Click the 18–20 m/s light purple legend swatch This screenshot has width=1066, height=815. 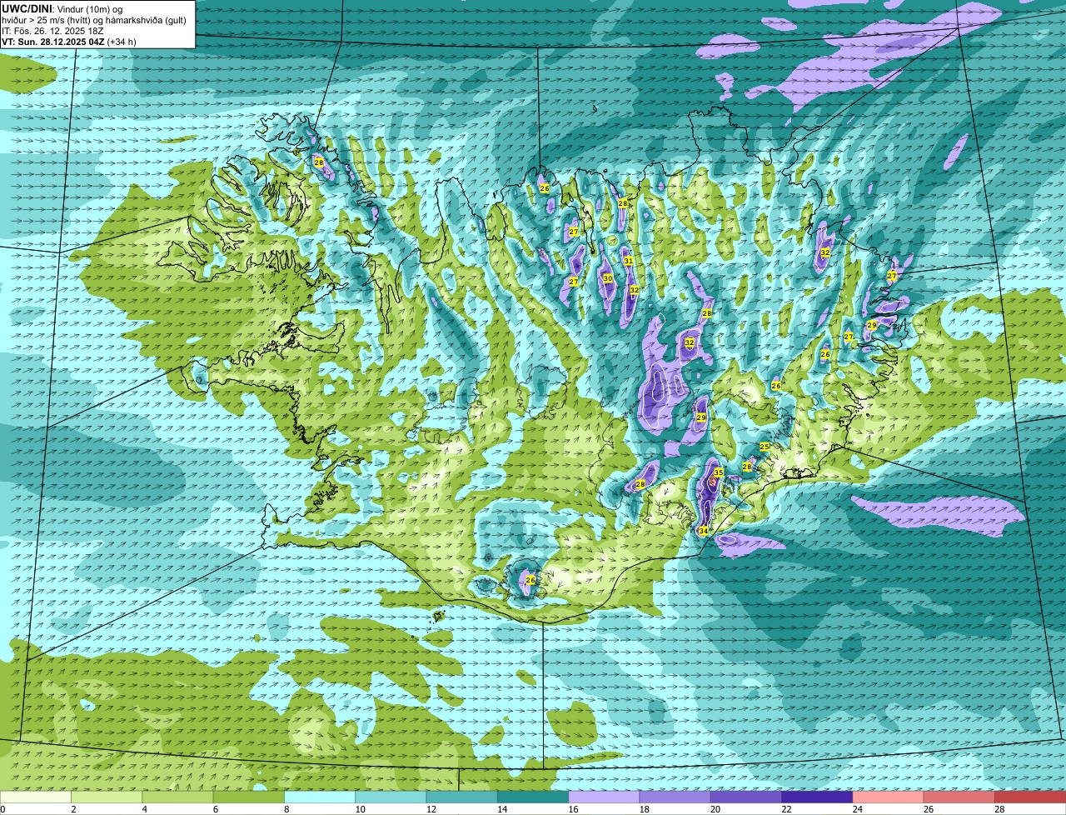[x=675, y=797]
